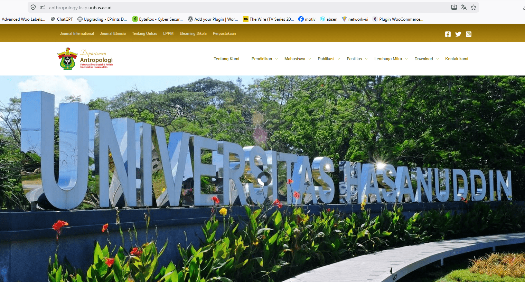Screen dimensions: 525x282
Task: Open the Instagram social icon in header
Action: coord(468,34)
